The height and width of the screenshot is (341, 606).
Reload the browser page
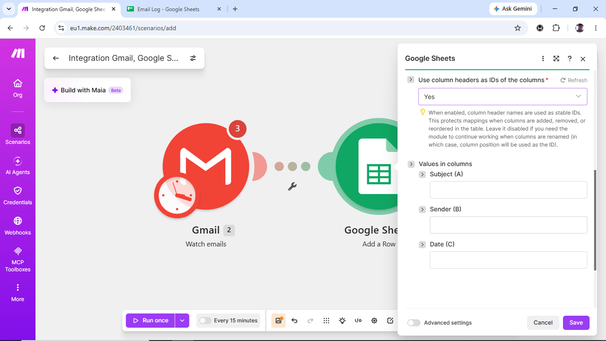42,28
